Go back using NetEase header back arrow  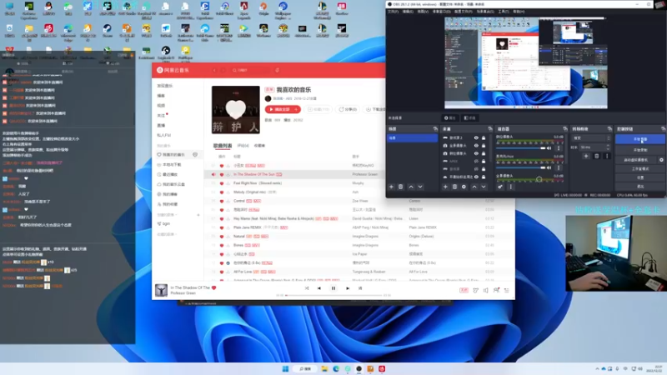(x=214, y=70)
